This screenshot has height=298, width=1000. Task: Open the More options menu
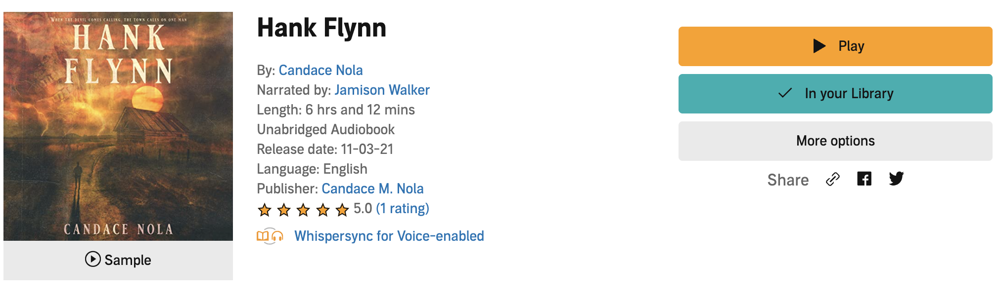835,141
